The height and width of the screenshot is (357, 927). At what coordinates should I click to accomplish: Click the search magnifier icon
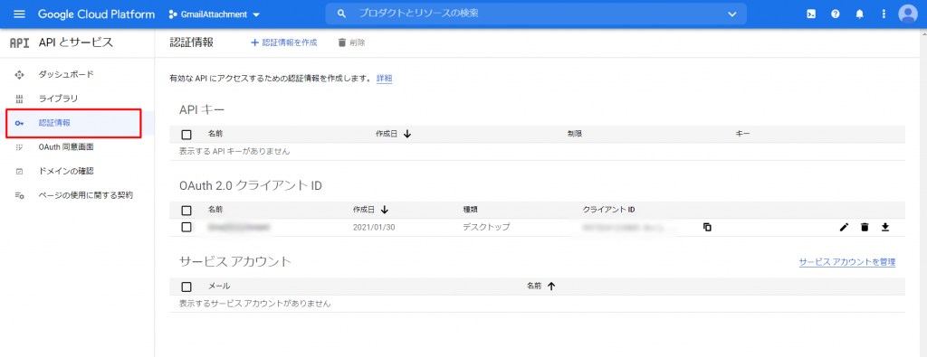(341, 14)
